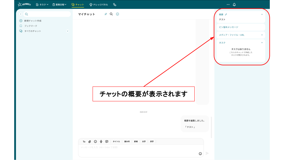Expand the メディア・ファイル・URL section

262,35
